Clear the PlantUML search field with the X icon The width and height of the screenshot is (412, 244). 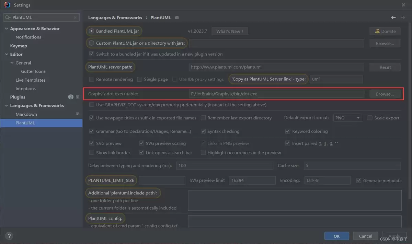click(x=75, y=18)
